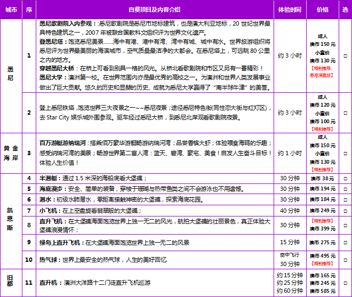Tick the checkbox for 澳币 399元 helicopter
Viewport: 352px width, 297px height.
(345, 224)
